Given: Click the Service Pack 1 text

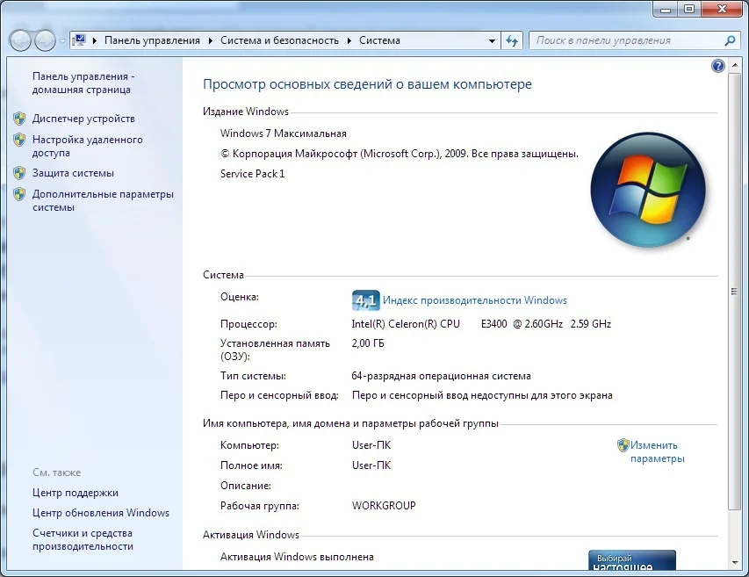Looking at the screenshot, I should click(x=252, y=173).
